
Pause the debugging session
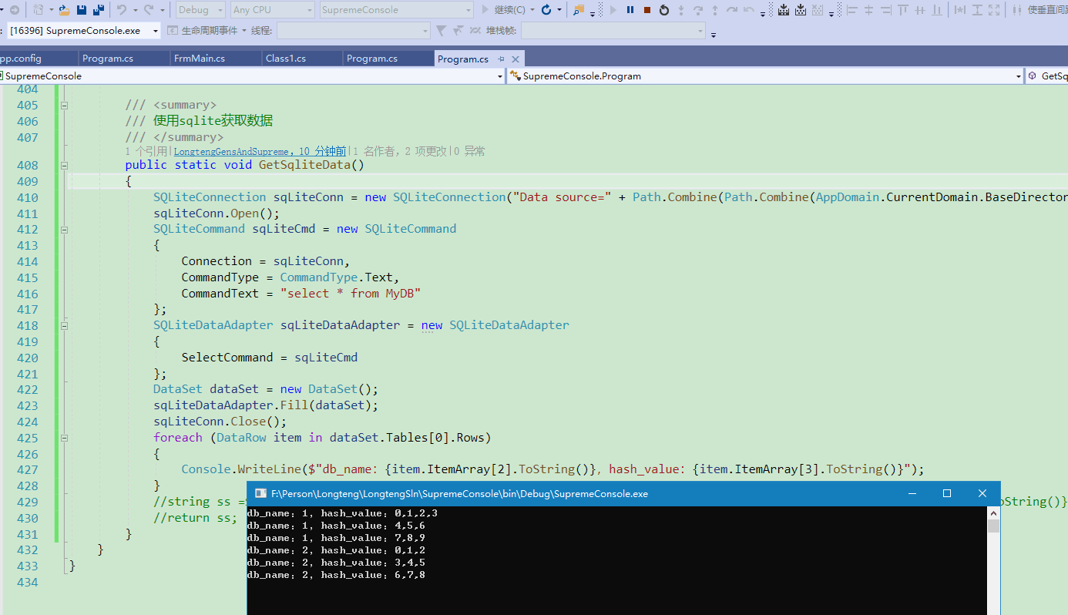(630, 10)
